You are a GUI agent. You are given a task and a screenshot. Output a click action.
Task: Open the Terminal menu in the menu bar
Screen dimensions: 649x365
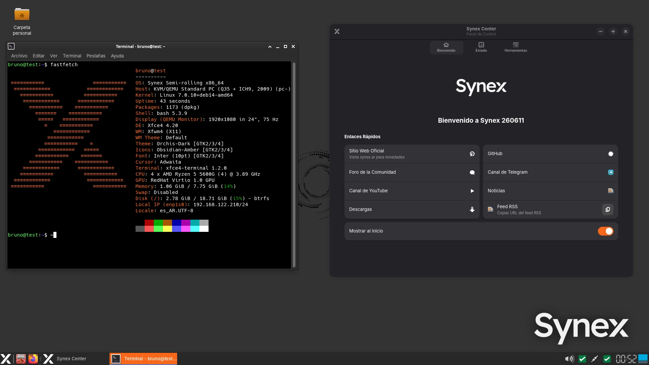[x=72, y=56]
